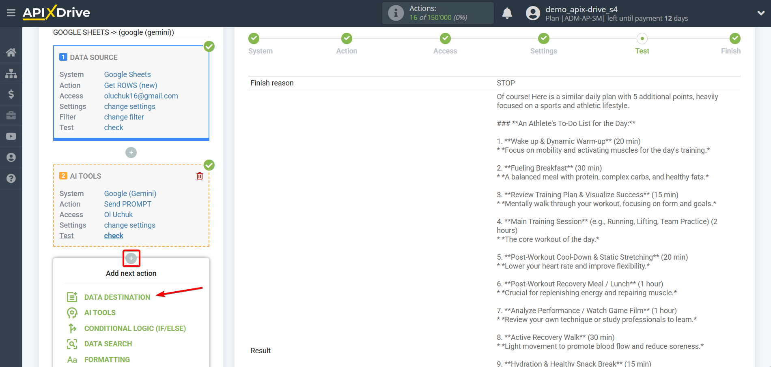Click the YouTube icon in the sidebar
The height and width of the screenshot is (367, 771).
[11, 136]
